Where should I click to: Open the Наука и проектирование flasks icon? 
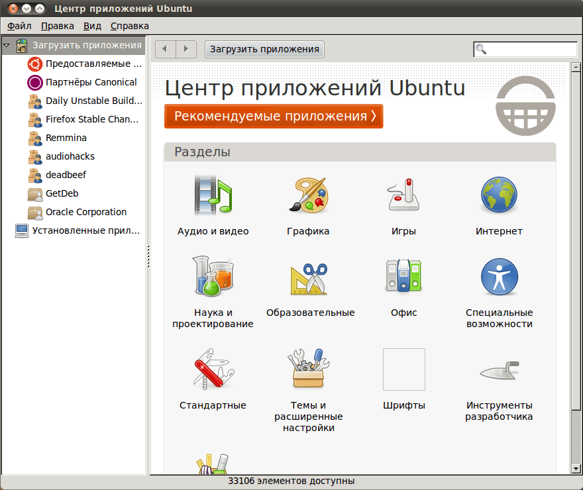coord(213,276)
